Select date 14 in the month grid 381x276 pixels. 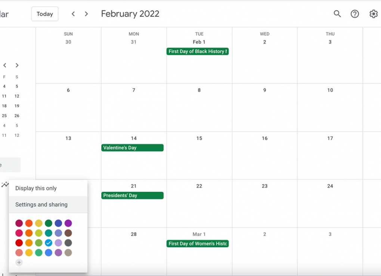tap(134, 138)
